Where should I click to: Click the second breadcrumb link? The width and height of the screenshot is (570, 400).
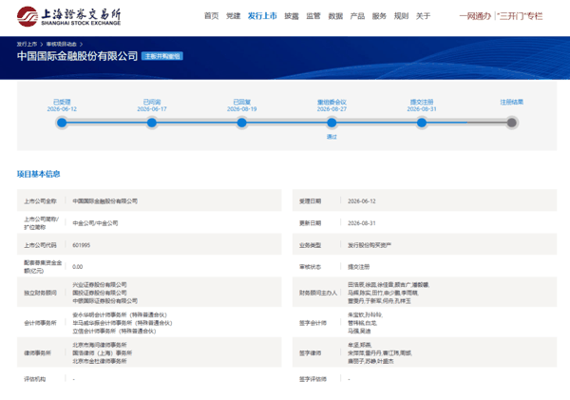[x=61, y=44]
